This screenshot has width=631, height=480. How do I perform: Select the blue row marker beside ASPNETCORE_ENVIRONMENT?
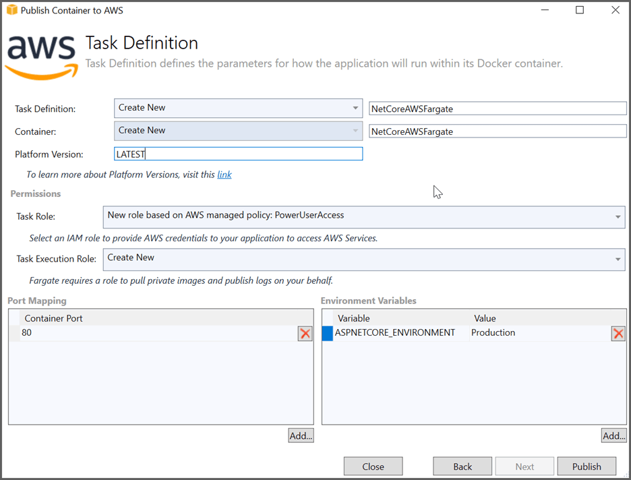coord(326,332)
